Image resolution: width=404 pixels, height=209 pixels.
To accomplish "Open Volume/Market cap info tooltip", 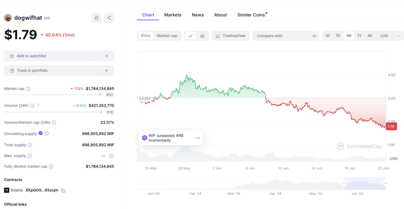I will (54, 123).
